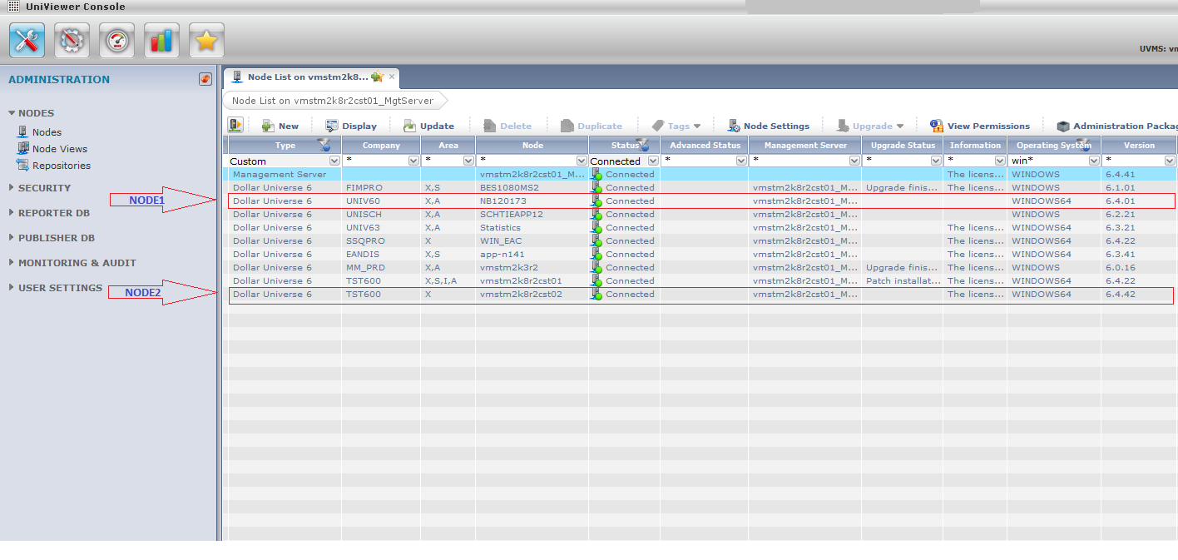Open the Administration mode (wrench and screwdriver icon)
Screen dimensions: 1178x560
(x=27, y=41)
